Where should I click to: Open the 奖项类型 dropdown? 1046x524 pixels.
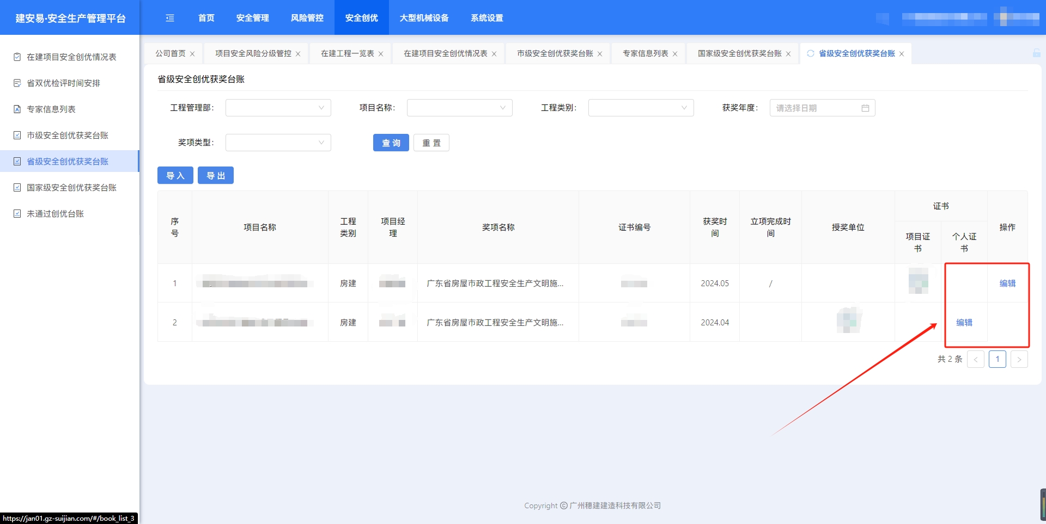(x=278, y=143)
